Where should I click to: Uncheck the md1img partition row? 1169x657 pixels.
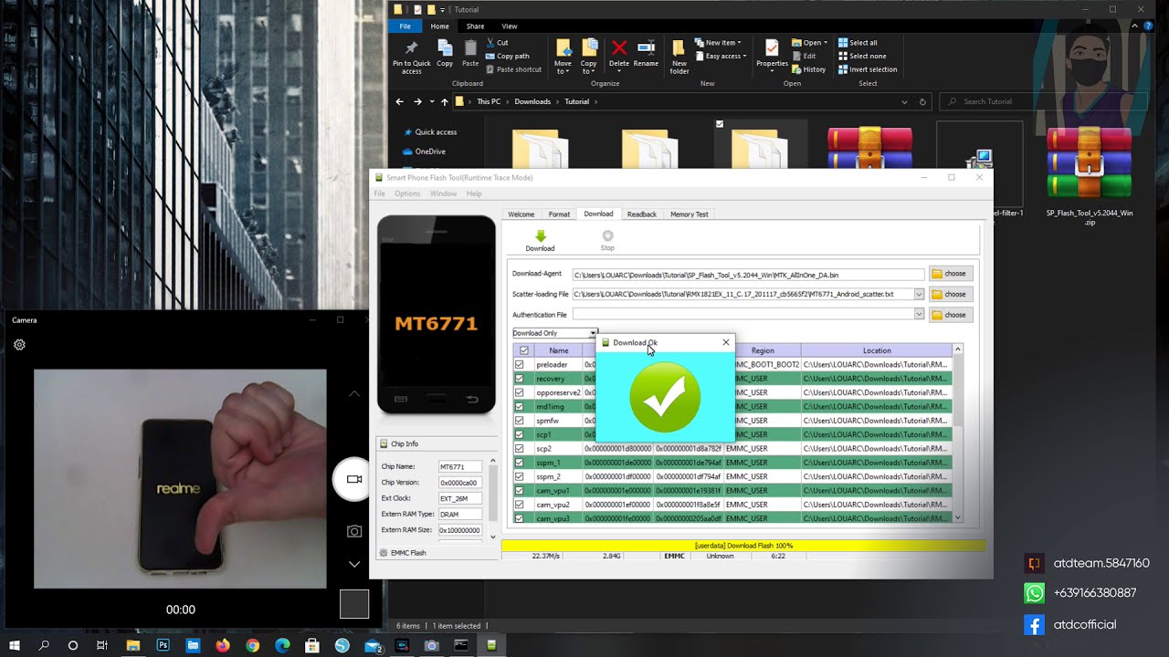[x=520, y=407]
